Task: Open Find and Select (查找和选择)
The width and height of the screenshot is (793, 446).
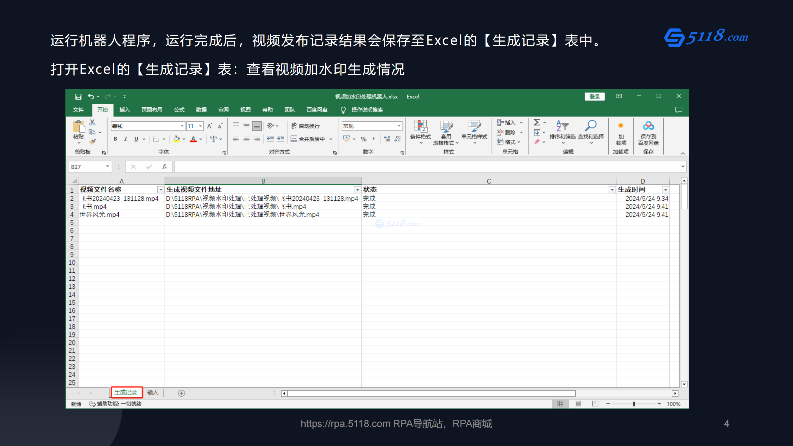Action: 591,132
